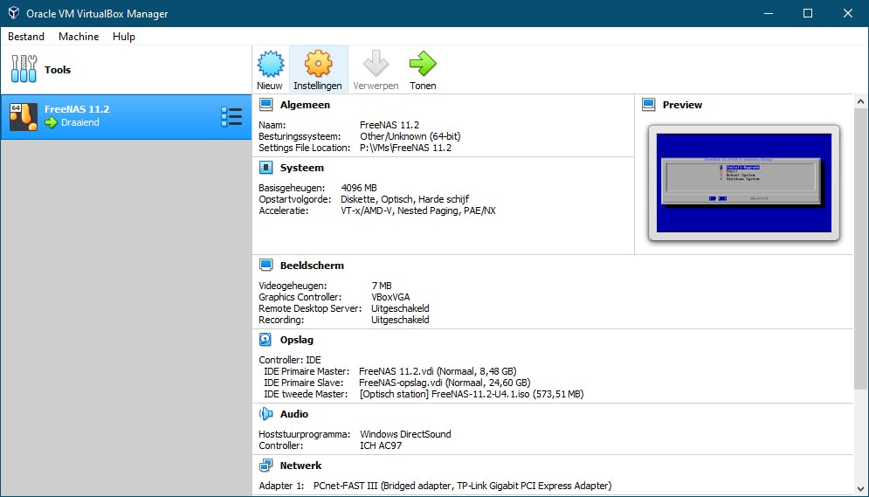The image size is (869, 497).
Task: Open the Hulp menu
Action: [x=124, y=37]
